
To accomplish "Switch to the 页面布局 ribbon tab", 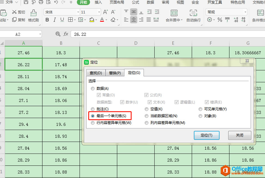I will click(x=117, y=2).
